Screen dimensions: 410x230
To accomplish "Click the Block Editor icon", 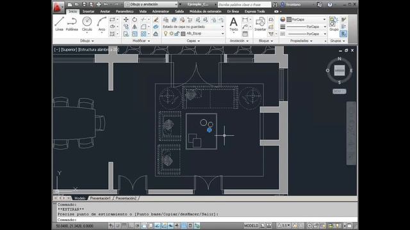I will (271, 27).
